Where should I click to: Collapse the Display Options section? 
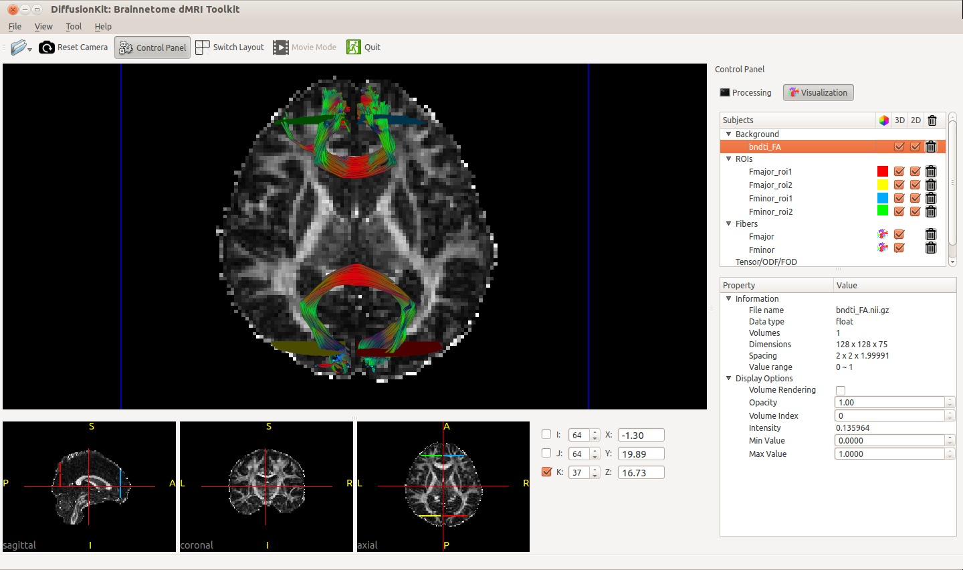point(729,379)
